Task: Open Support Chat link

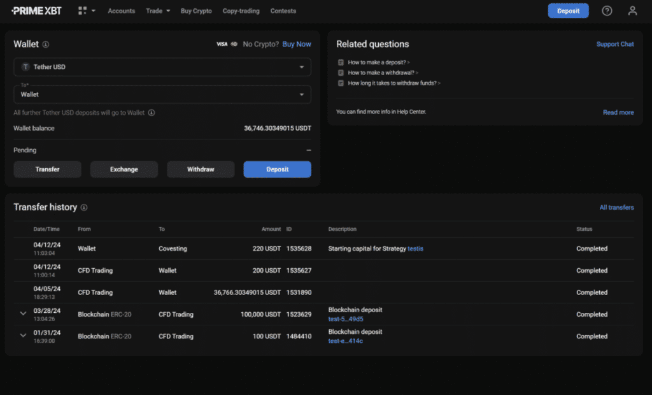Action: coord(614,45)
